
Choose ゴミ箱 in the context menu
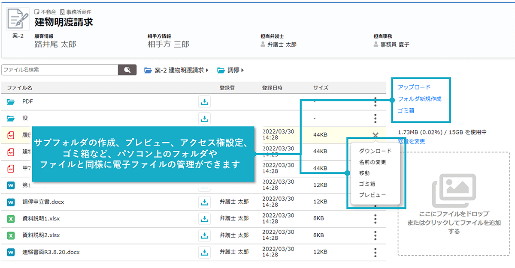(367, 184)
